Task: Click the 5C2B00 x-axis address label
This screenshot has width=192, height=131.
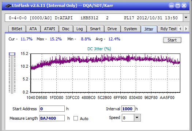Action: click(x=105, y=98)
